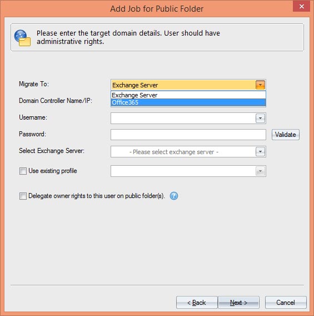
Task: Click the existing profile combo box field
Action: [x=183, y=171]
